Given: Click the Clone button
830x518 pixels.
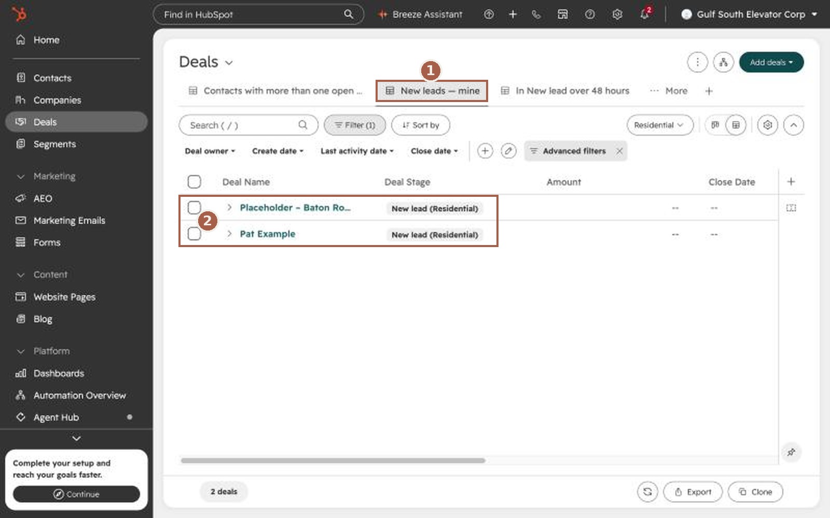Looking at the screenshot, I should pos(755,492).
